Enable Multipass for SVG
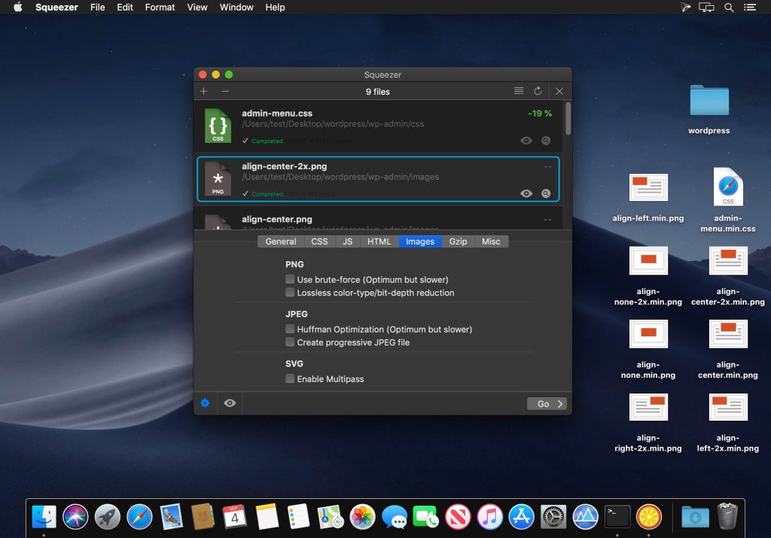This screenshot has width=771, height=538. pos(290,379)
